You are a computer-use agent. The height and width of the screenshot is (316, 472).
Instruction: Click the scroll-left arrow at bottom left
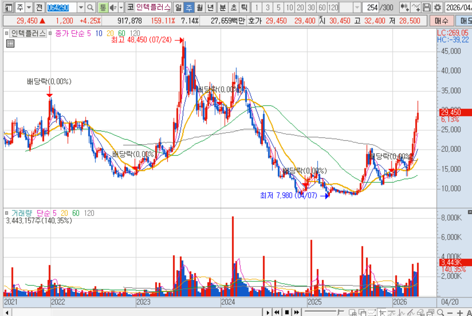tap(7, 312)
